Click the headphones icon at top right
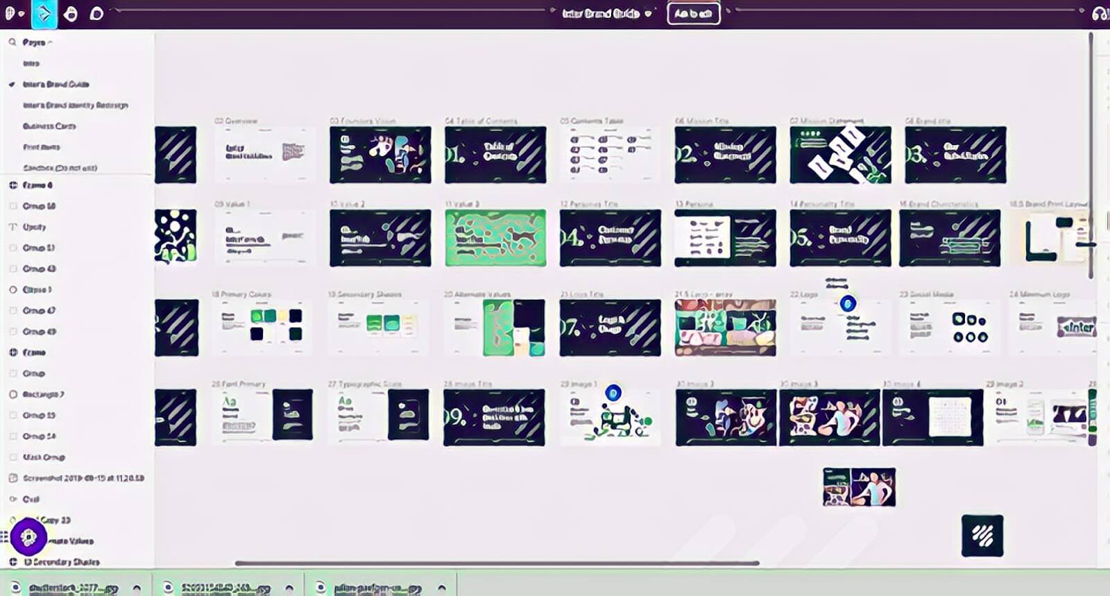 click(1100, 13)
